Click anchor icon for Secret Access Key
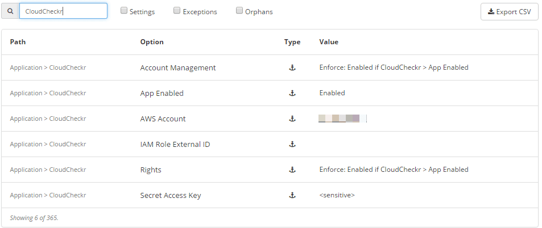This screenshot has width=542, height=228. 292,195
